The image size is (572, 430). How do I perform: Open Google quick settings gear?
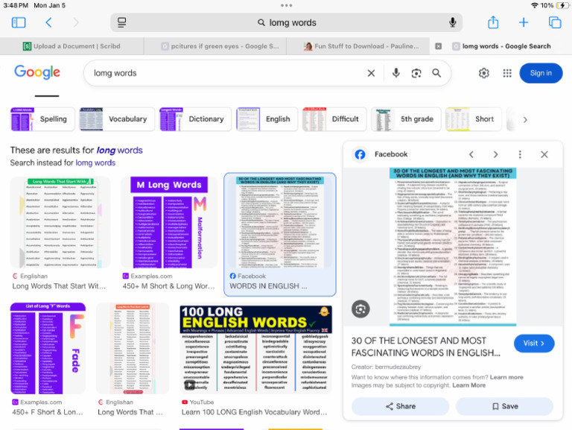[x=483, y=73]
